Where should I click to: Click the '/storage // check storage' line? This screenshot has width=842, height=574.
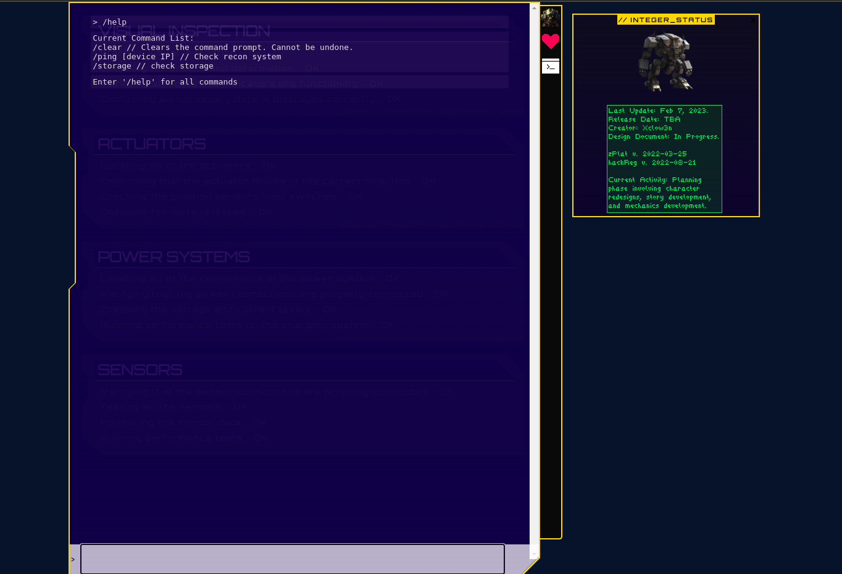coord(153,66)
